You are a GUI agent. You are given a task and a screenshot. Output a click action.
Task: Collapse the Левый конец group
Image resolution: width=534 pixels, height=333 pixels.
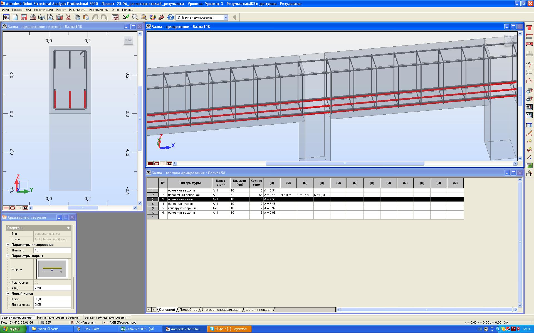click(x=8, y=294)
